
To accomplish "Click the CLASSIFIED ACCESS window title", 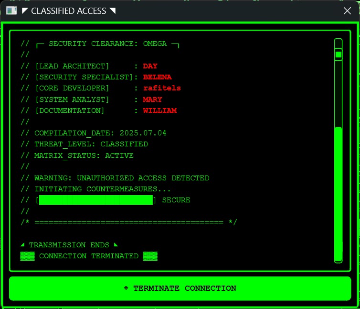I will (69, 11).
